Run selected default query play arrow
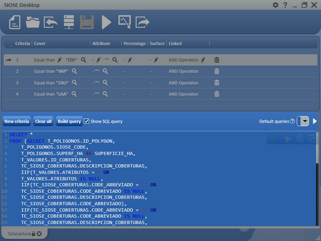The width and height of the screenshot is (321, 241). point(315,121)
